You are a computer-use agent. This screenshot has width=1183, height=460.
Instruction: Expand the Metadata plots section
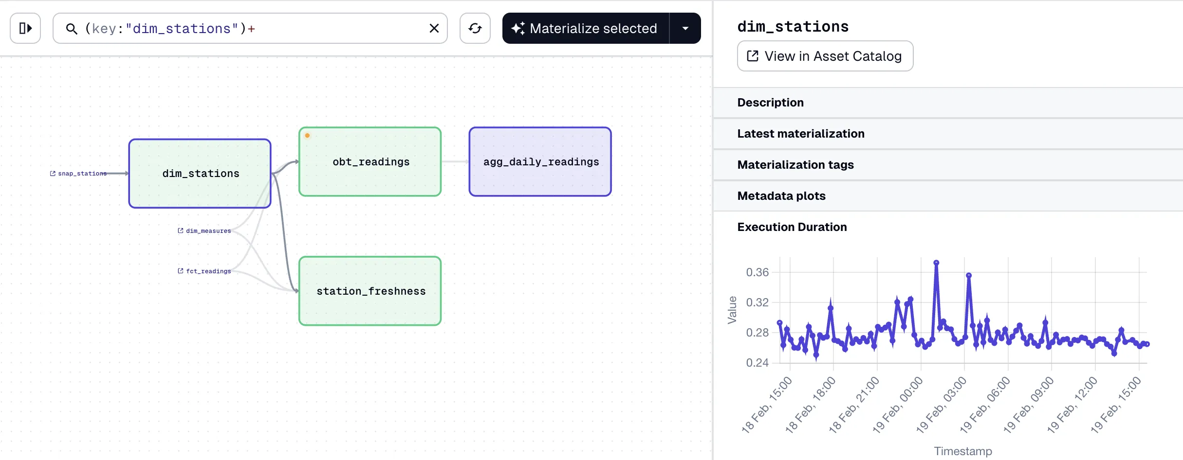click(x=781, y=196)
